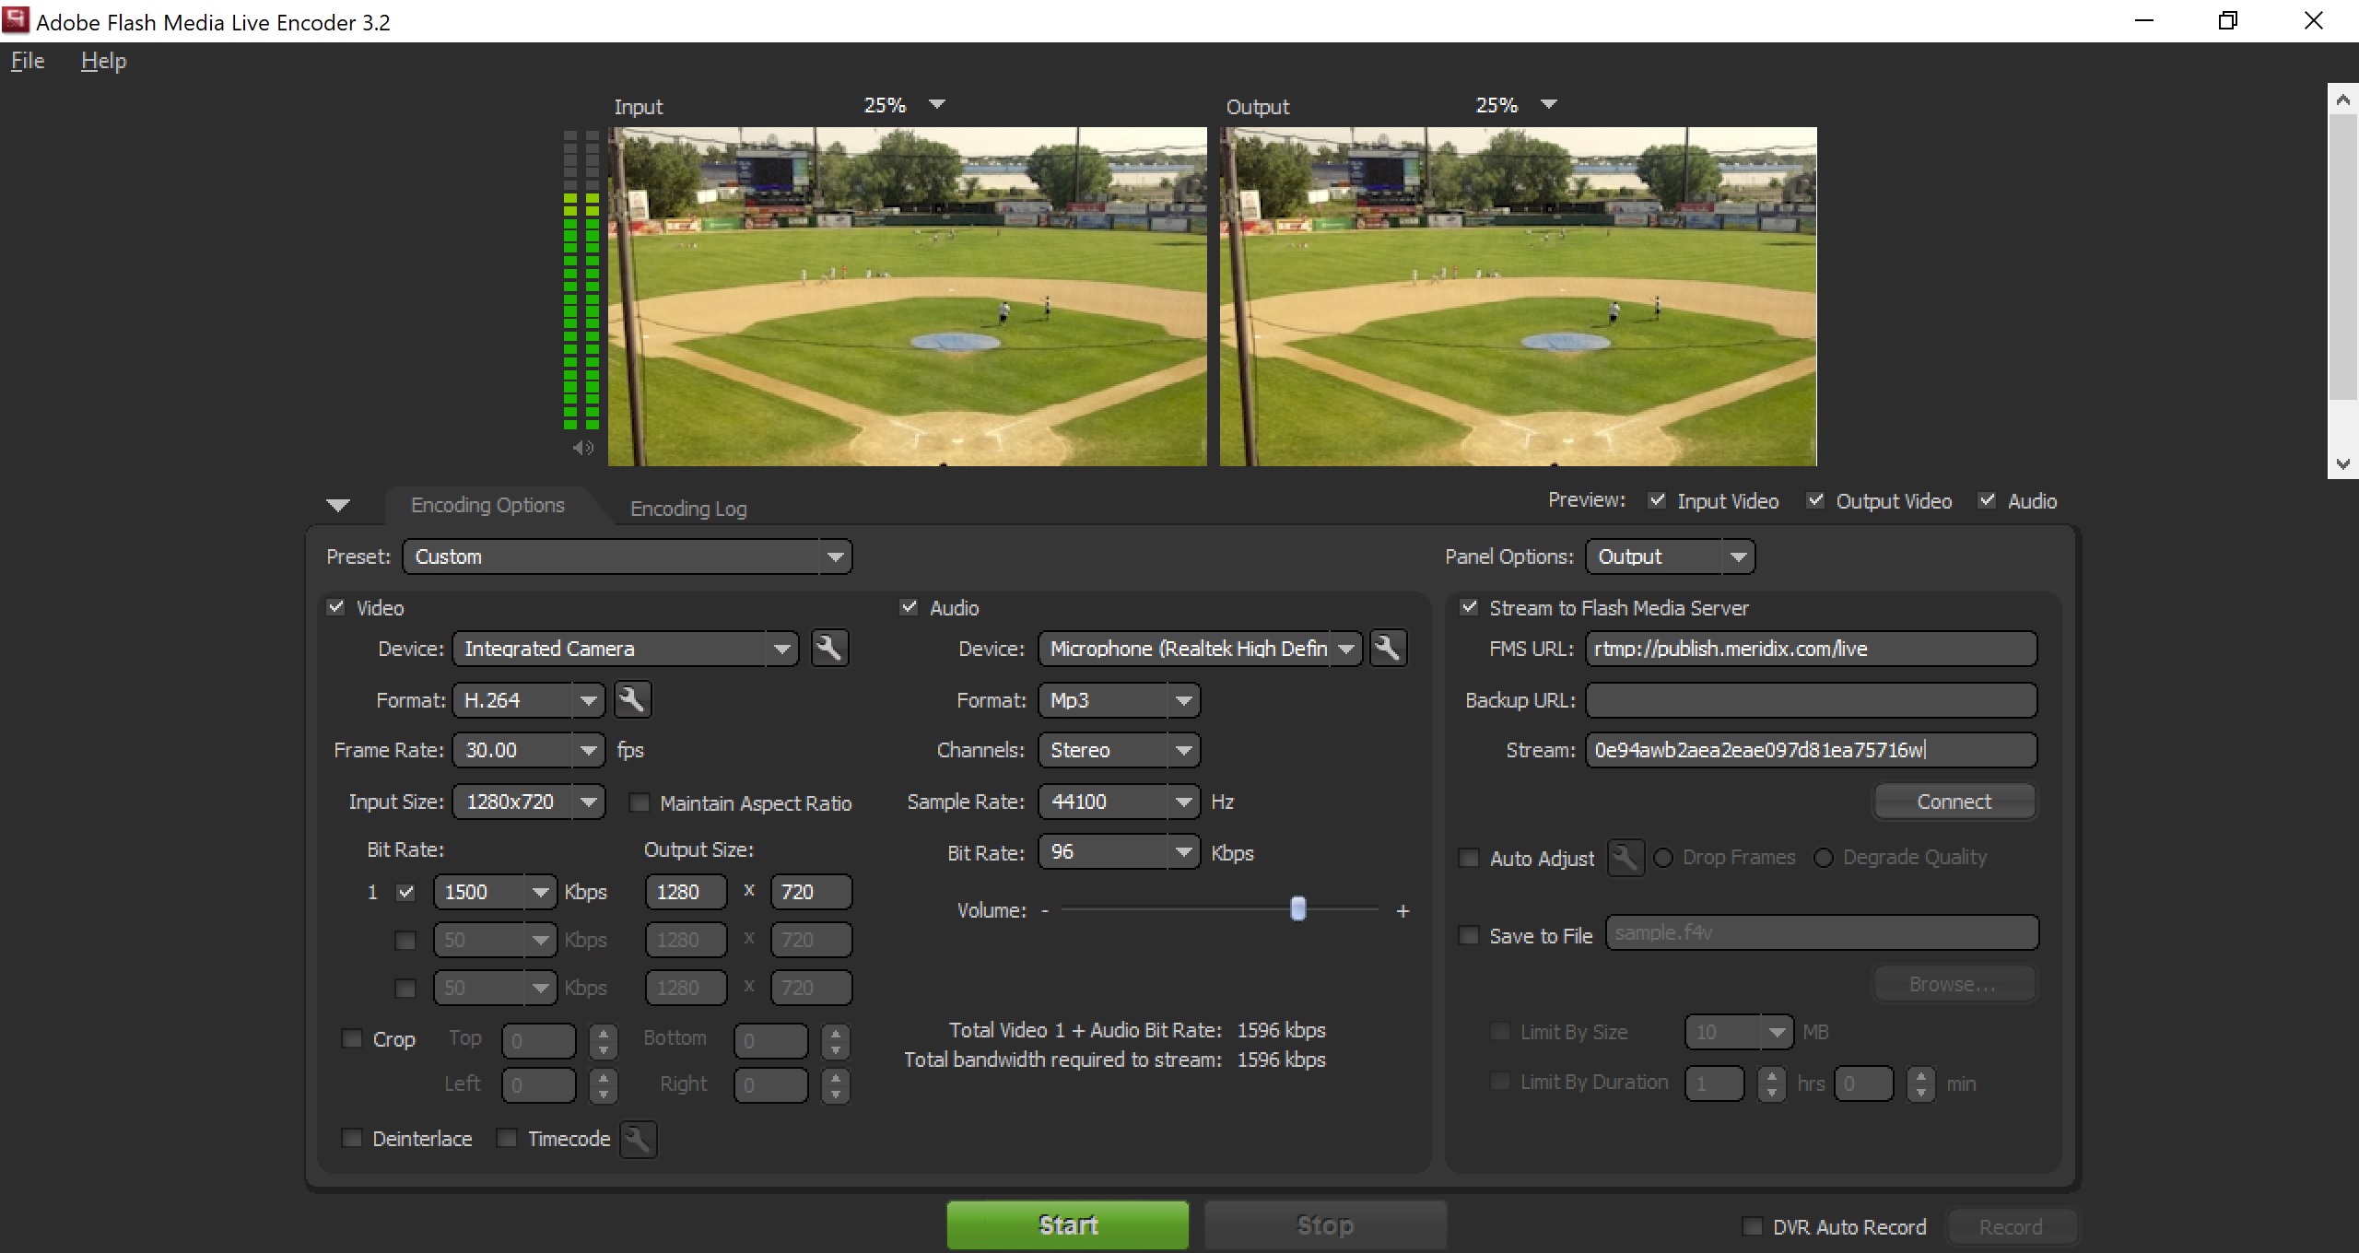This screenshot has width=2359, height=1253.
Task: Open audio device settings wrench icon
Action: click(1388, 649)
